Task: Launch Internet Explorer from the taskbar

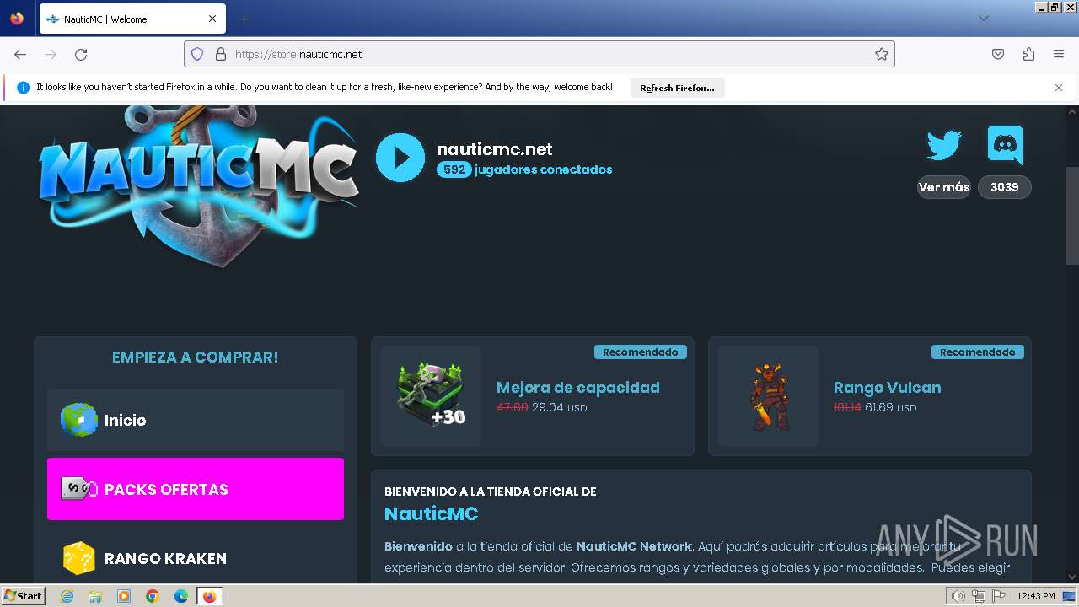Action: click(x=67, y=596)
